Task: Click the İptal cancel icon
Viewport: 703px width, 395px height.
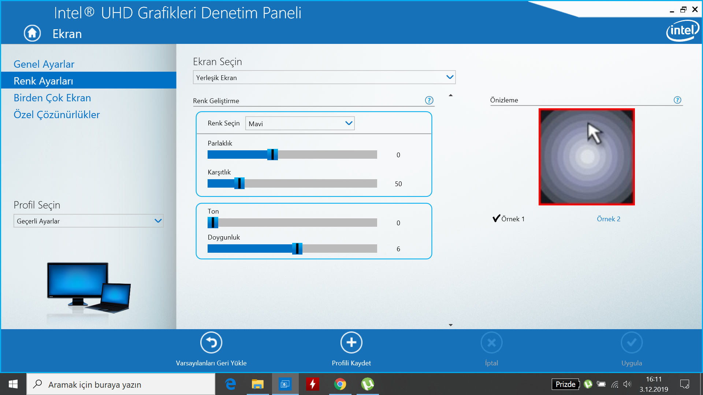Action: coord(492,343)
